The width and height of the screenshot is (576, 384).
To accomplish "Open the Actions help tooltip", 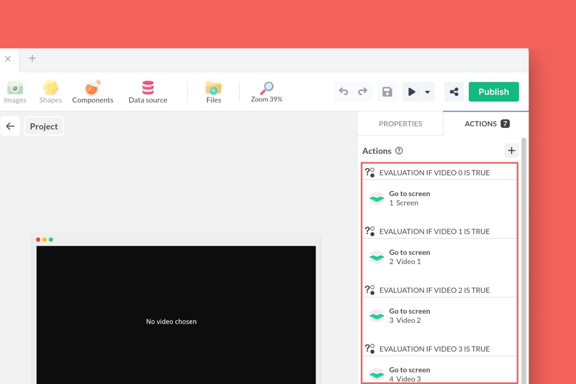I will 399,151.
